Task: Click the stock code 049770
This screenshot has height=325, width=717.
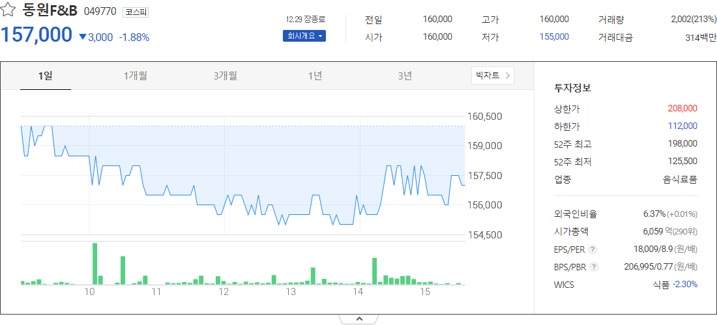Action: point(100,12)
